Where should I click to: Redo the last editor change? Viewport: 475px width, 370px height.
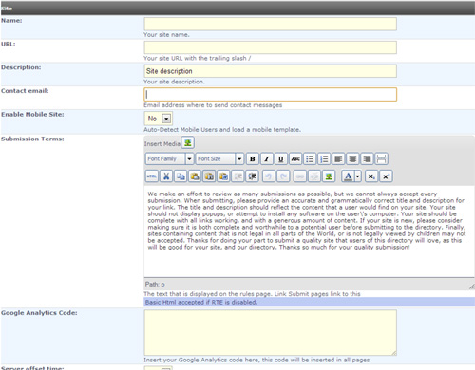(x=283, y=176)
